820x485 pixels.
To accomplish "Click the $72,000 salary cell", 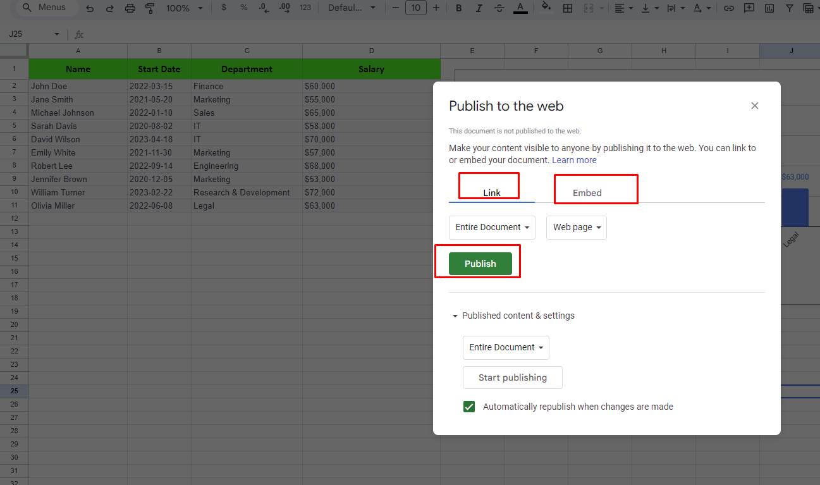I will tap(368, 192).
